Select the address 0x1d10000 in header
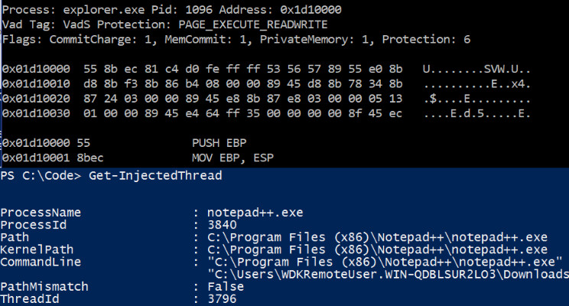The image size is (569, 306). point(311,9)
